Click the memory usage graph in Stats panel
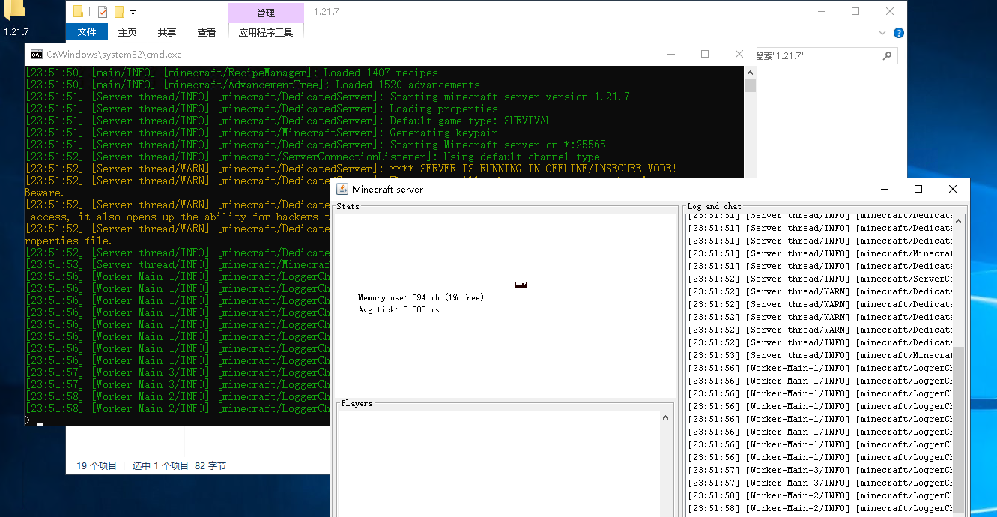The width and height of the screenshot is (997, 517). (521, 285)
